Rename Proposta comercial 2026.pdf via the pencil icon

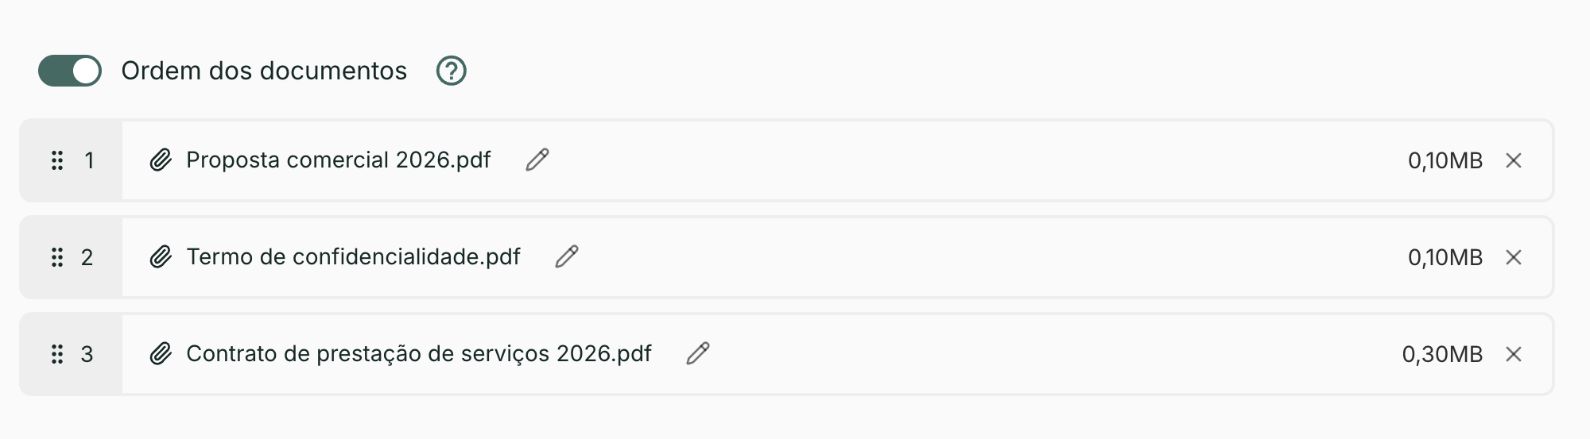coord(537,160)
